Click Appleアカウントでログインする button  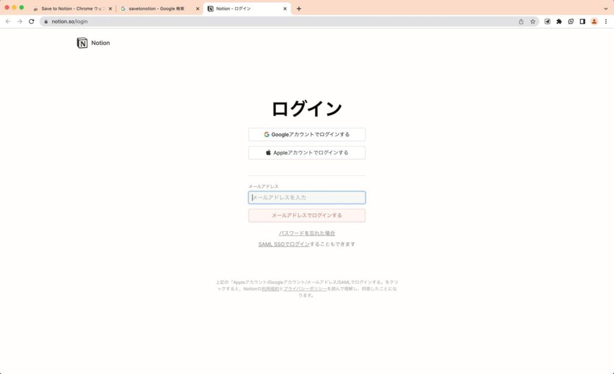(307, 153)
